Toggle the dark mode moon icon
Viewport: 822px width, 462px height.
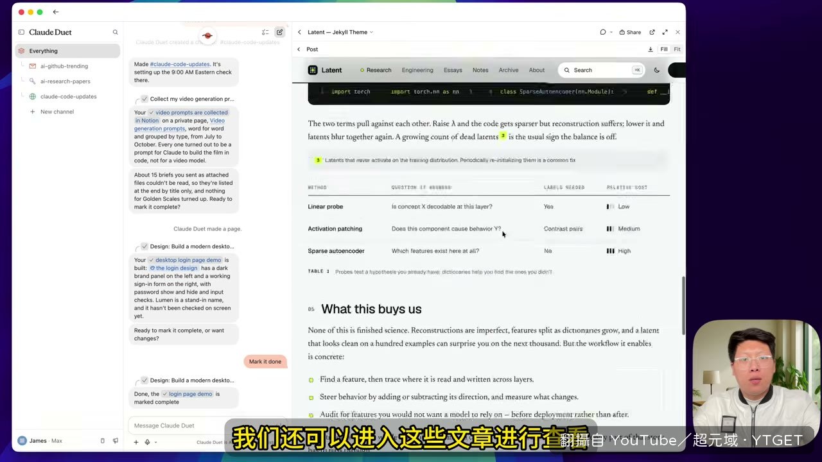656,70
